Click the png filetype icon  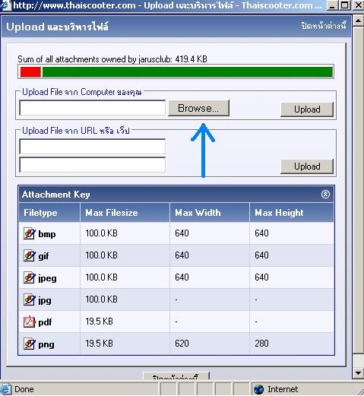tap(30, 344)
